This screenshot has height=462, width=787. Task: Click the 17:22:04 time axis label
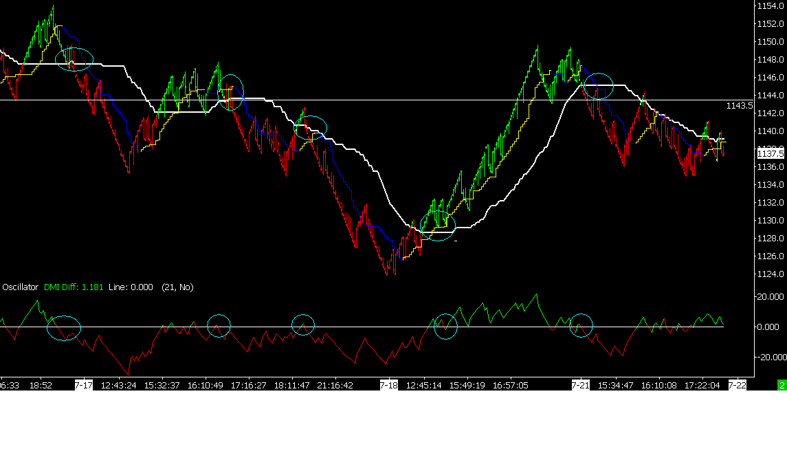point(702,386)
